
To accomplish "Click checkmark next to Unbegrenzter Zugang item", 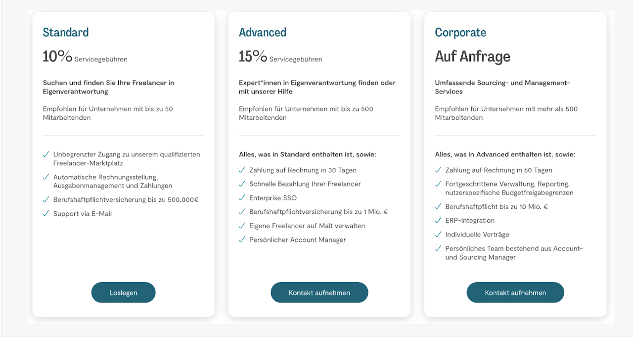I will coord(46,154).
